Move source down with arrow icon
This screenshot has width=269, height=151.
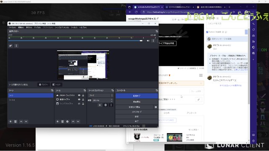tap(78, 121)
